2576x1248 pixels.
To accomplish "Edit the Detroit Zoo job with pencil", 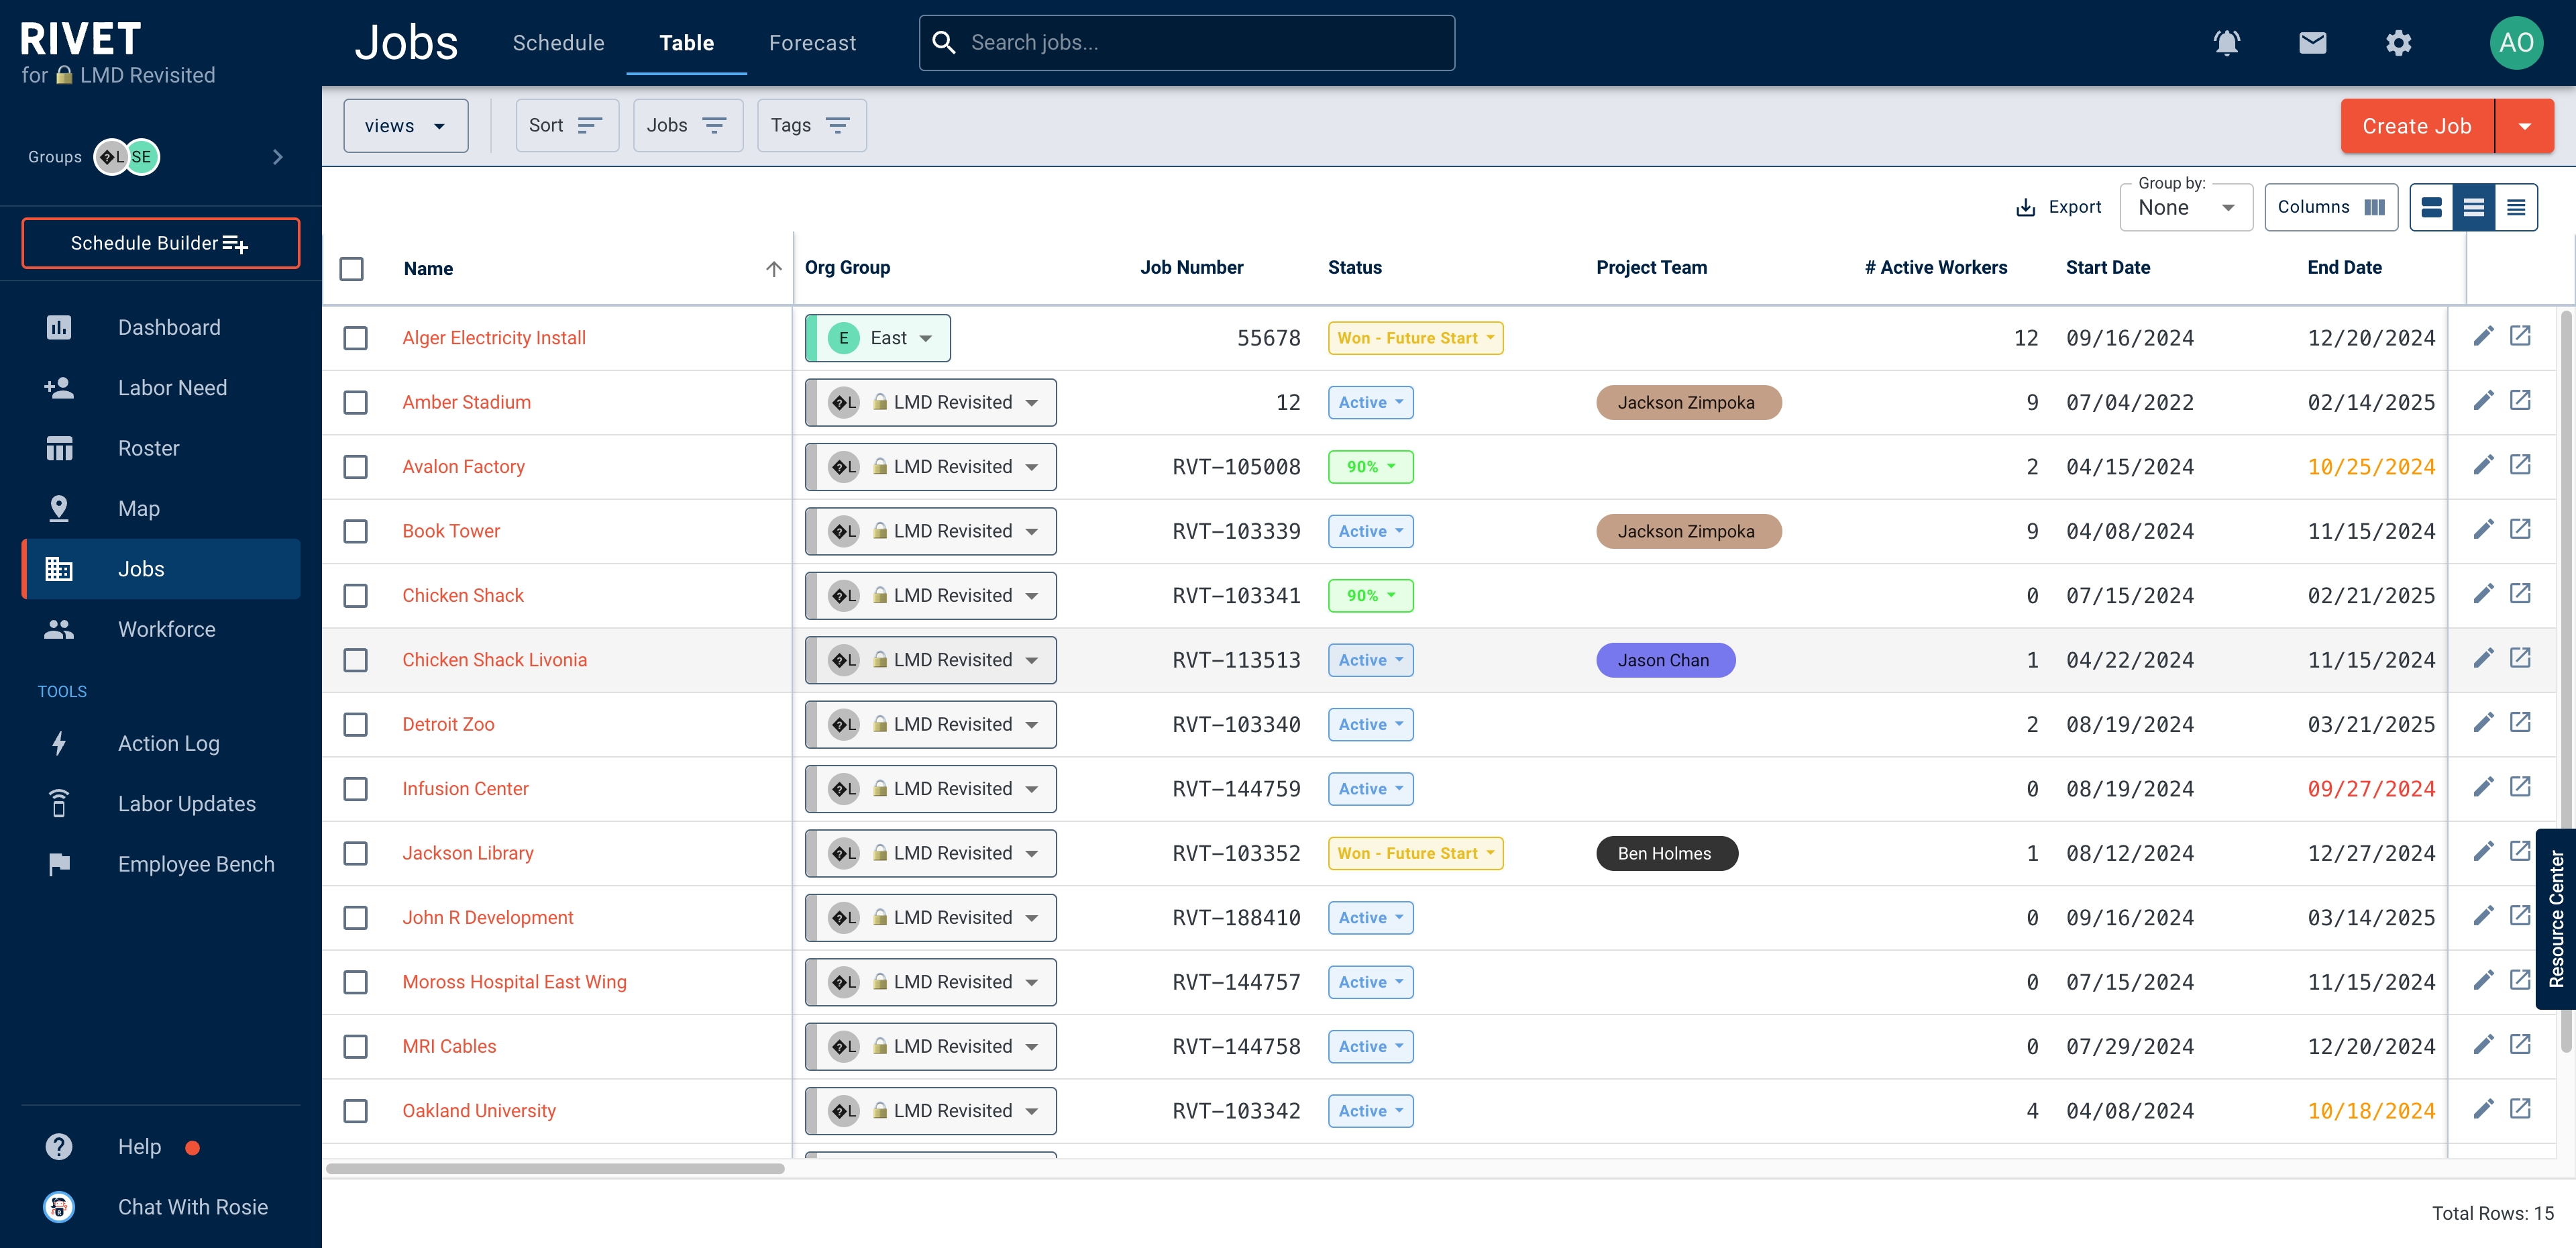I will (x=2483, y=722).
